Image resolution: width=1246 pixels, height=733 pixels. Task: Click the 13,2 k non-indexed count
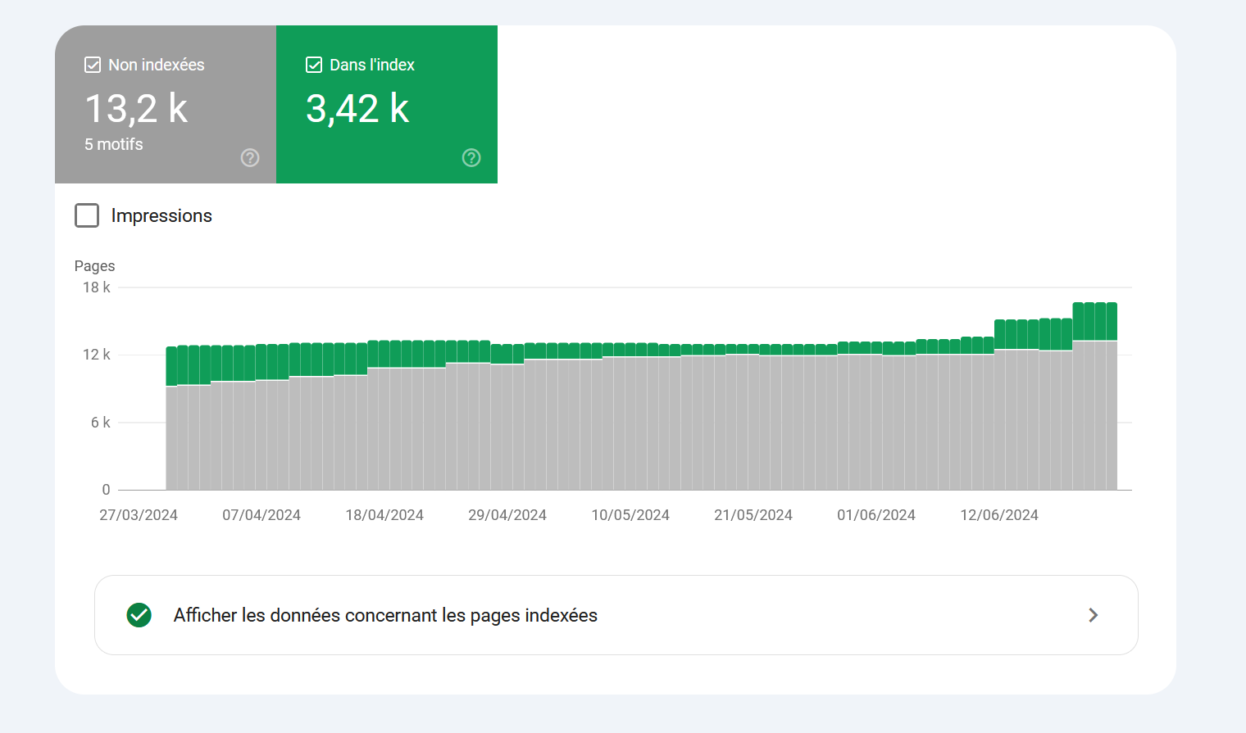pos(137,109)
